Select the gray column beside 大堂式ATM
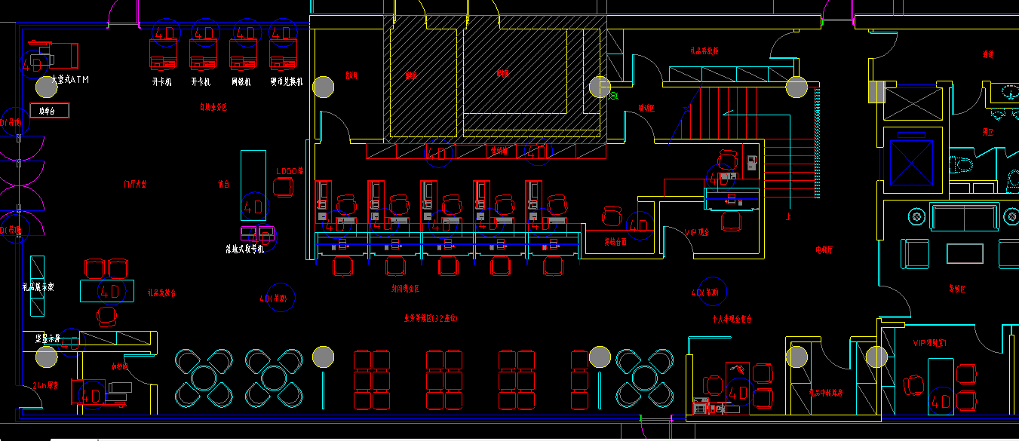 [x=47, y=88]
